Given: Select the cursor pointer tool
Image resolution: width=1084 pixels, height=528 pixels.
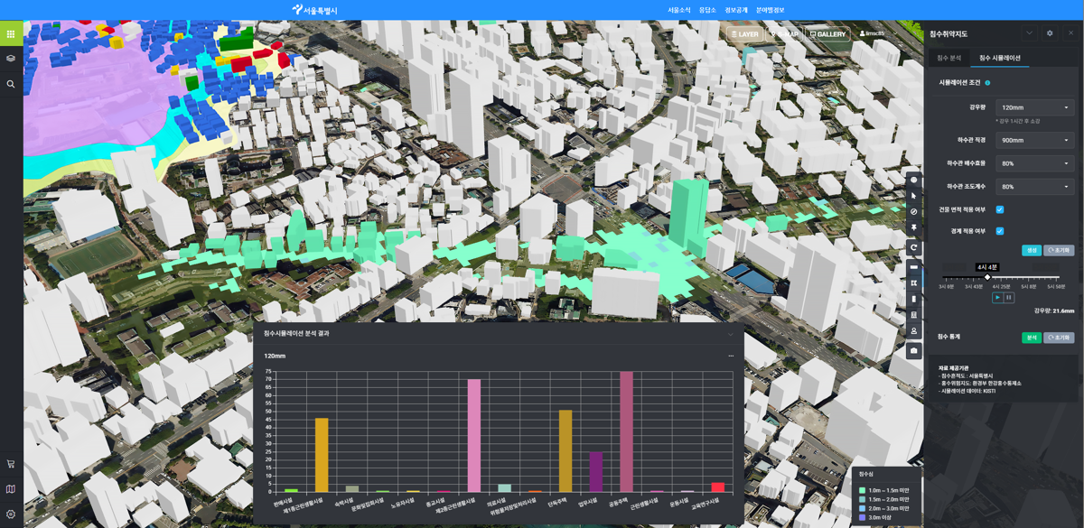Looking at the screenshot, I should (913, 196).
